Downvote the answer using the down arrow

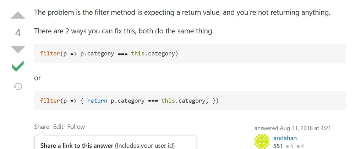(18, 50)
